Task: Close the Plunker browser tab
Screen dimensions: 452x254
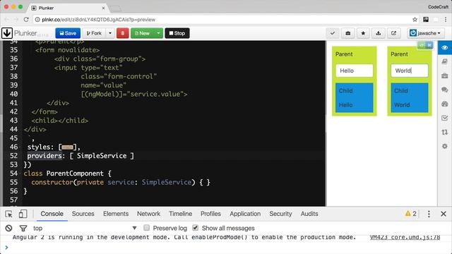Action: click(104, 8)
